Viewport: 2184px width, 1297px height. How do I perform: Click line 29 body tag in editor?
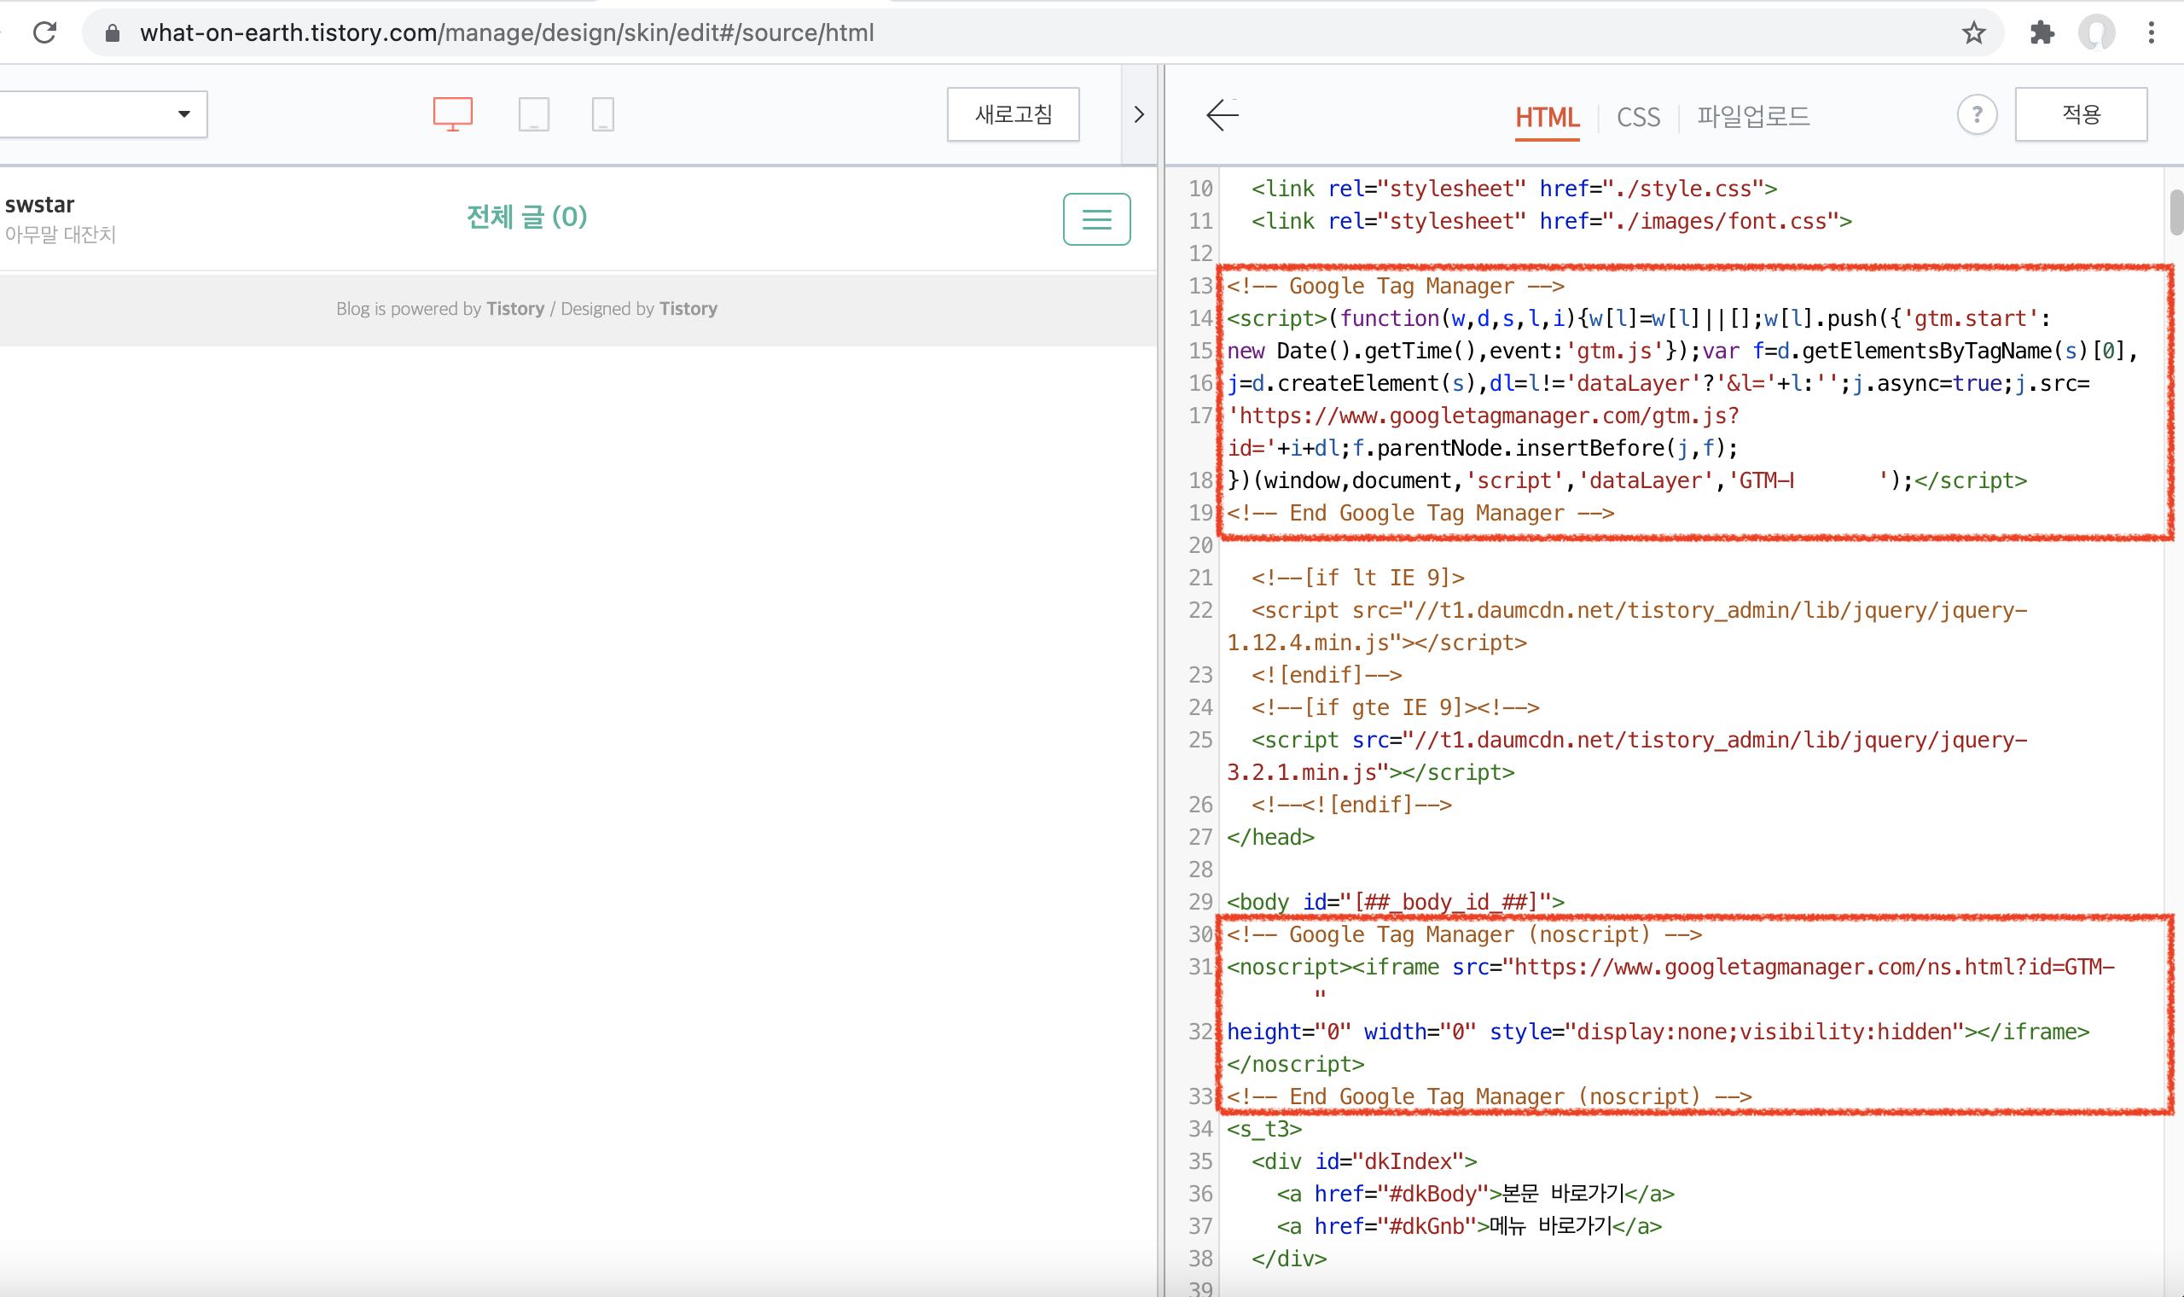[1395, 902]
